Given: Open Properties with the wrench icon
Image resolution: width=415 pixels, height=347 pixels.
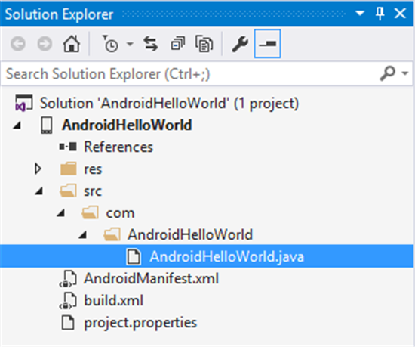Looking at the screenshot, I should coord(240,44).
